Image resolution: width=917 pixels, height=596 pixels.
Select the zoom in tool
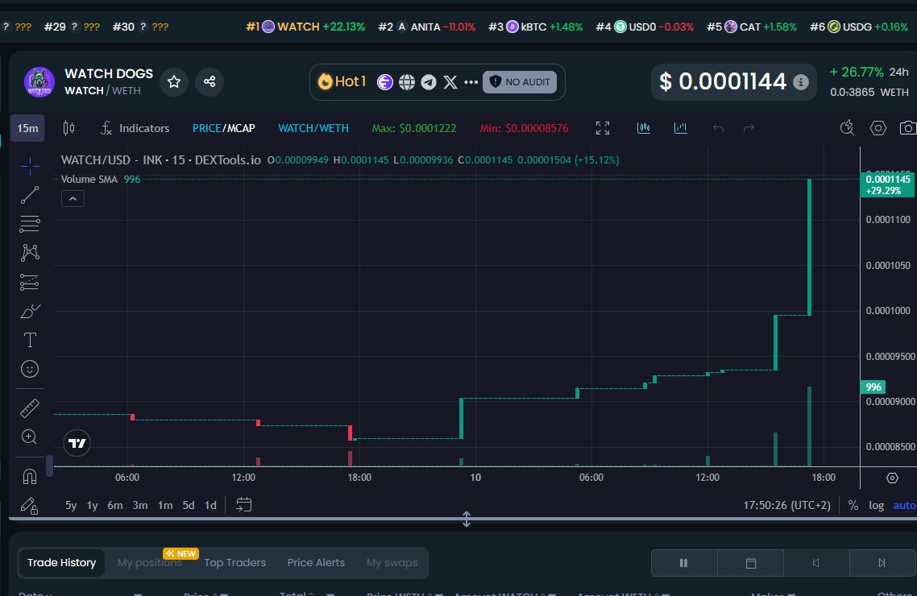30,437
